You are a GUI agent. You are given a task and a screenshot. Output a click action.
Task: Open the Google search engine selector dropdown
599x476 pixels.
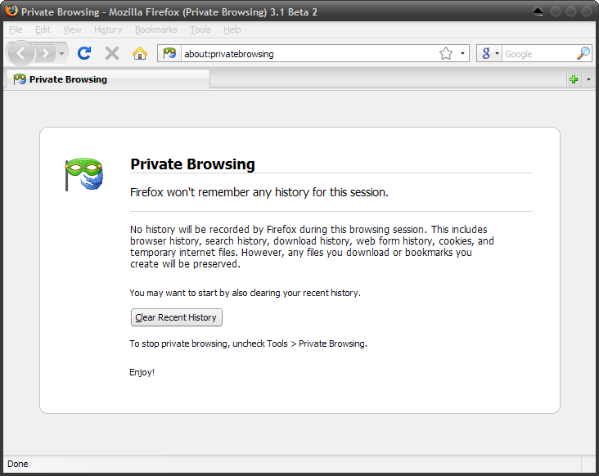[489, 53]
